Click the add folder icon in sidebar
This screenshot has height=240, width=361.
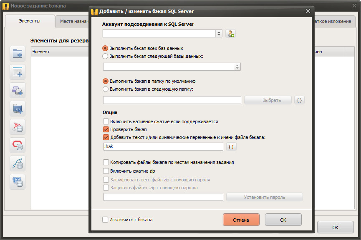[x=18, y=54]
